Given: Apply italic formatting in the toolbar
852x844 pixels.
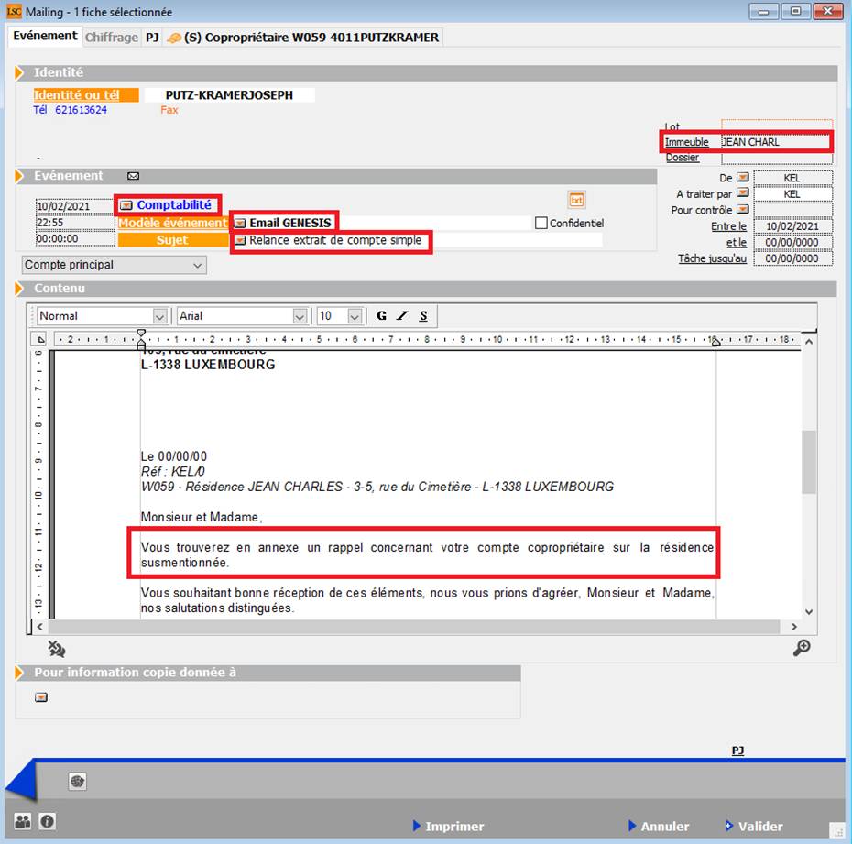Looking at the screenshot, I should (x=402, y=316).
